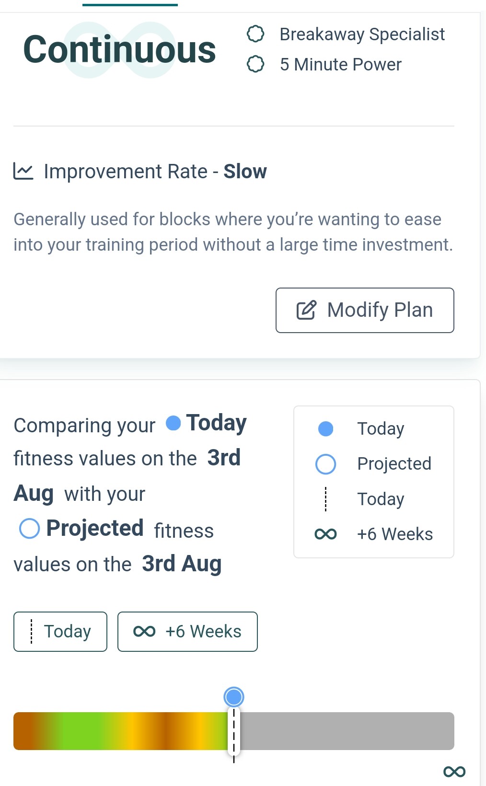Click the infinity icon below the fitness bar
Image resolution: width=486 pixels, height=786 pixels.
454,771
